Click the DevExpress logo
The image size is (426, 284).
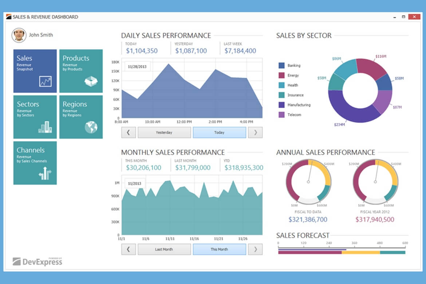(x=38, y=261)
